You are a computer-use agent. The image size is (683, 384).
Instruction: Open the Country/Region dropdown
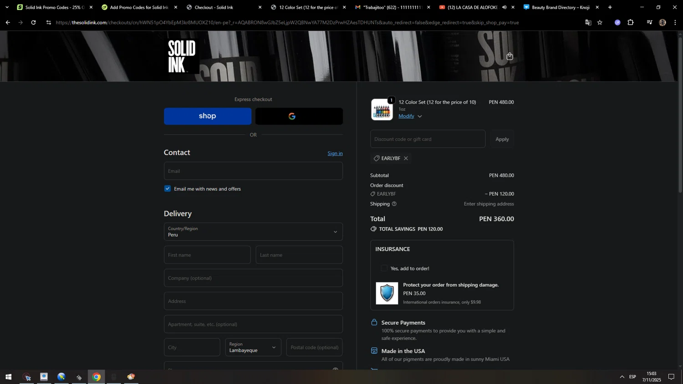253,232
